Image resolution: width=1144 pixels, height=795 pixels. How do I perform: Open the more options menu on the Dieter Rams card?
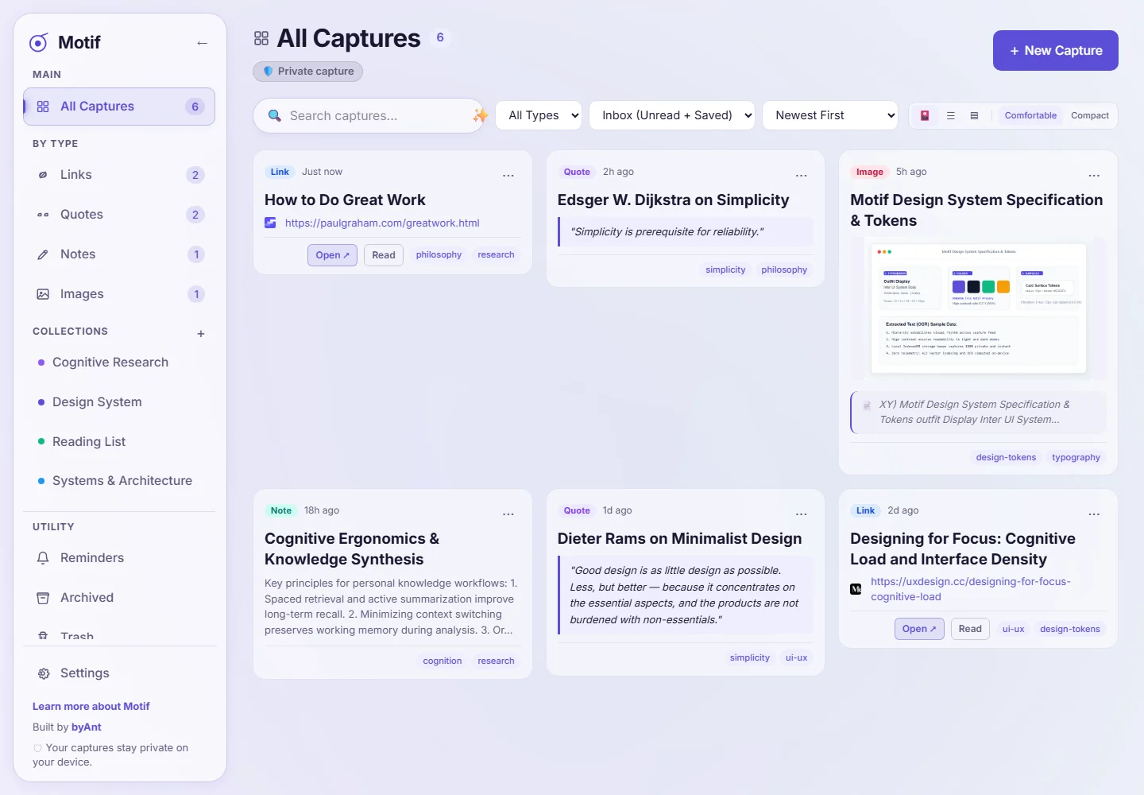802,514
